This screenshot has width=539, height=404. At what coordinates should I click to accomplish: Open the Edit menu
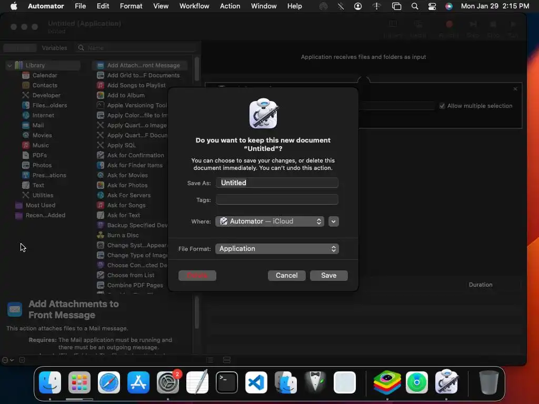[103, 6]
